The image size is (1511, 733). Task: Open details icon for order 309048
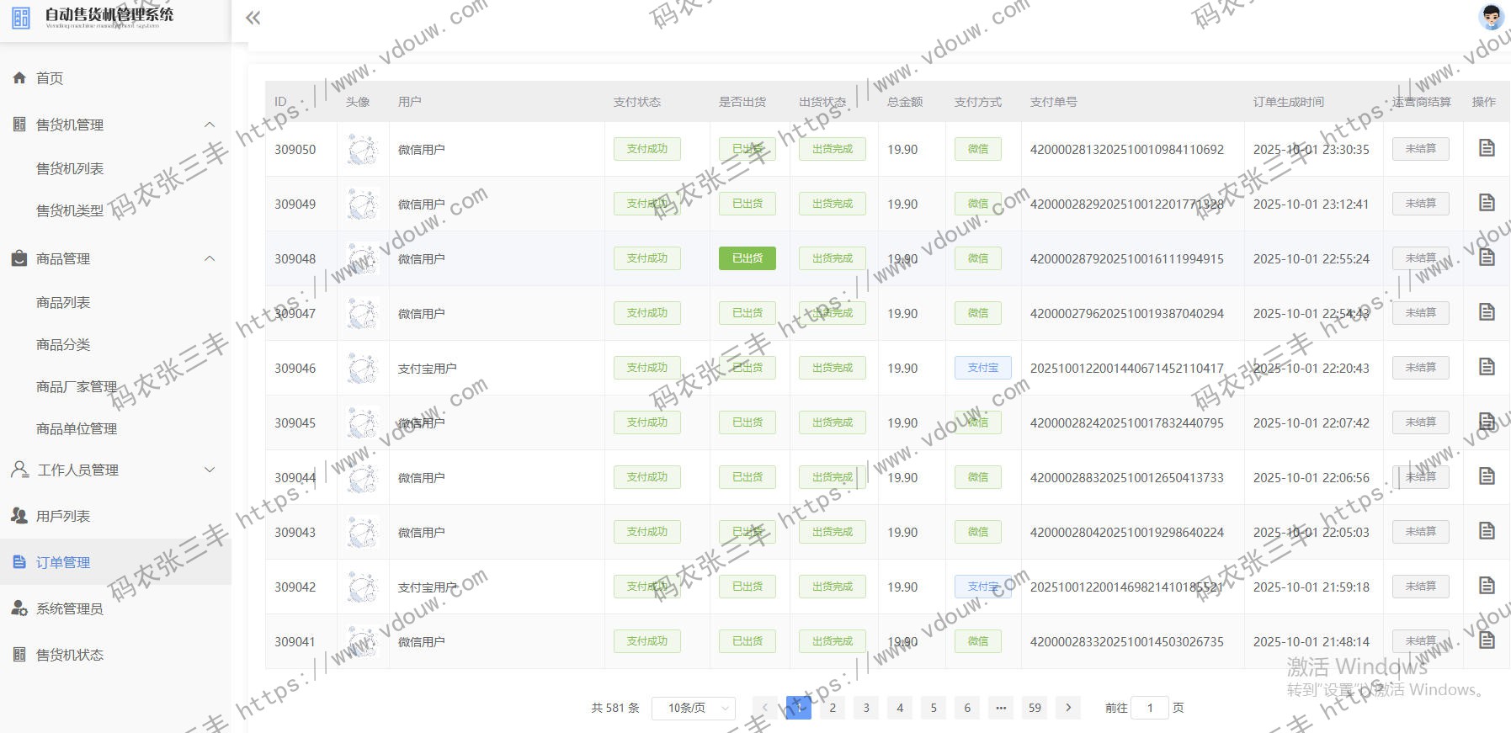1487,258
